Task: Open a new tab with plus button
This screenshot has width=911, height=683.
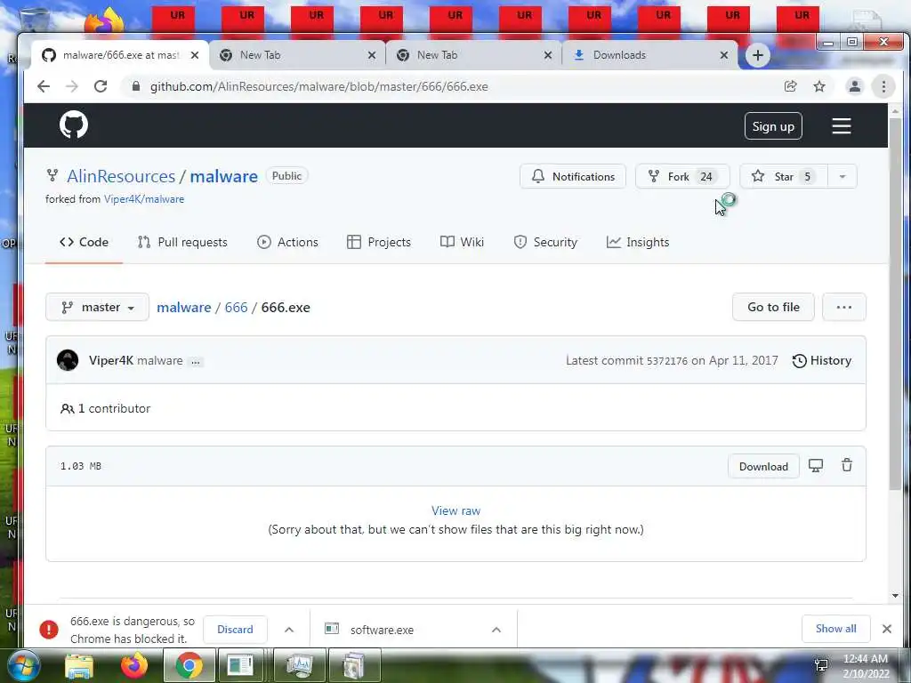Action: tap(758, 55)
